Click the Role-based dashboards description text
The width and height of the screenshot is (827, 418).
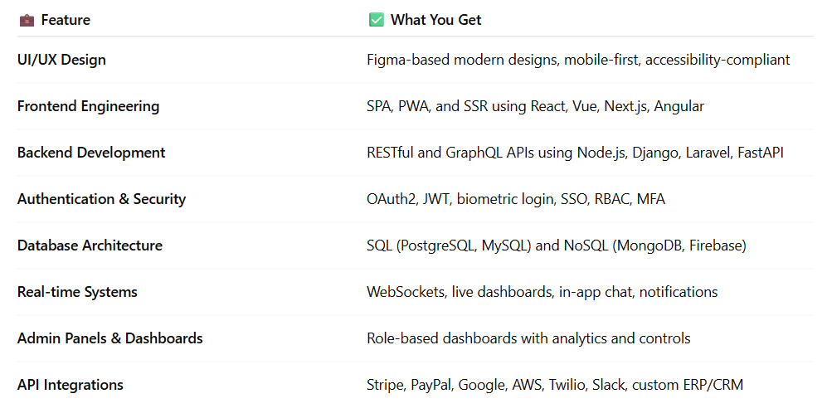coord(528,338)
